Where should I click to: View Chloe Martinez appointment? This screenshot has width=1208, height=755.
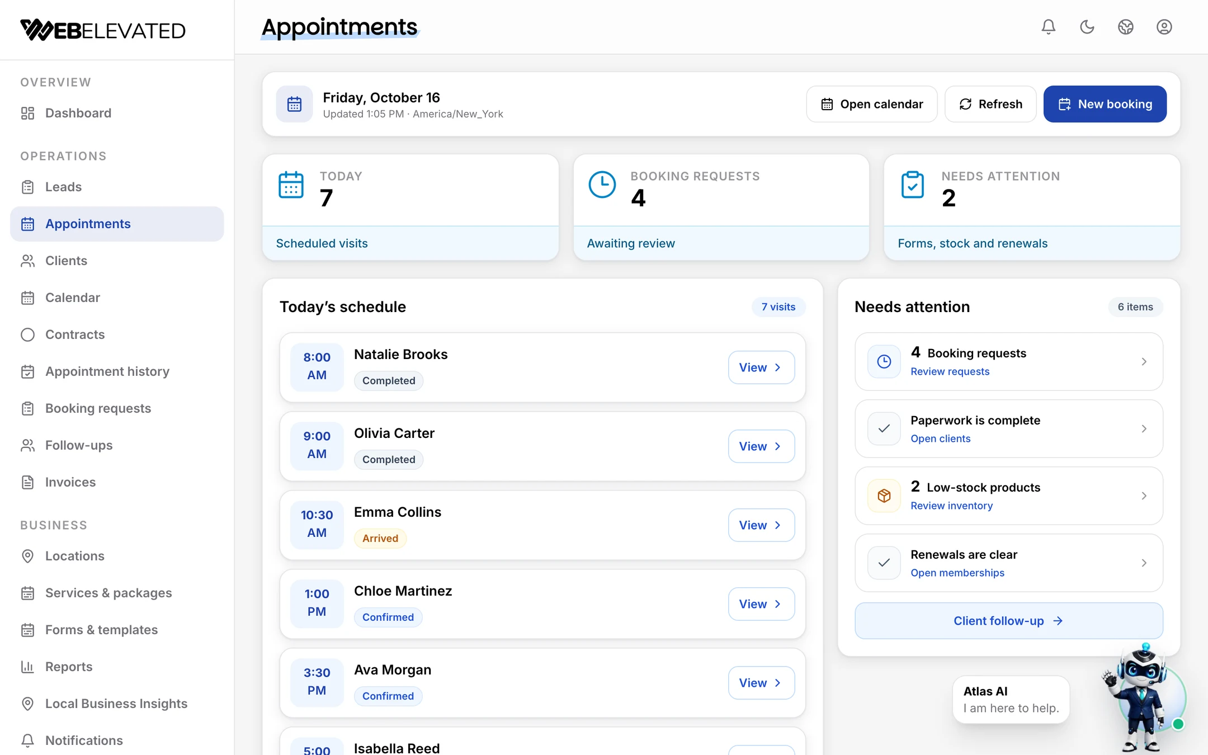click(761, 604)
